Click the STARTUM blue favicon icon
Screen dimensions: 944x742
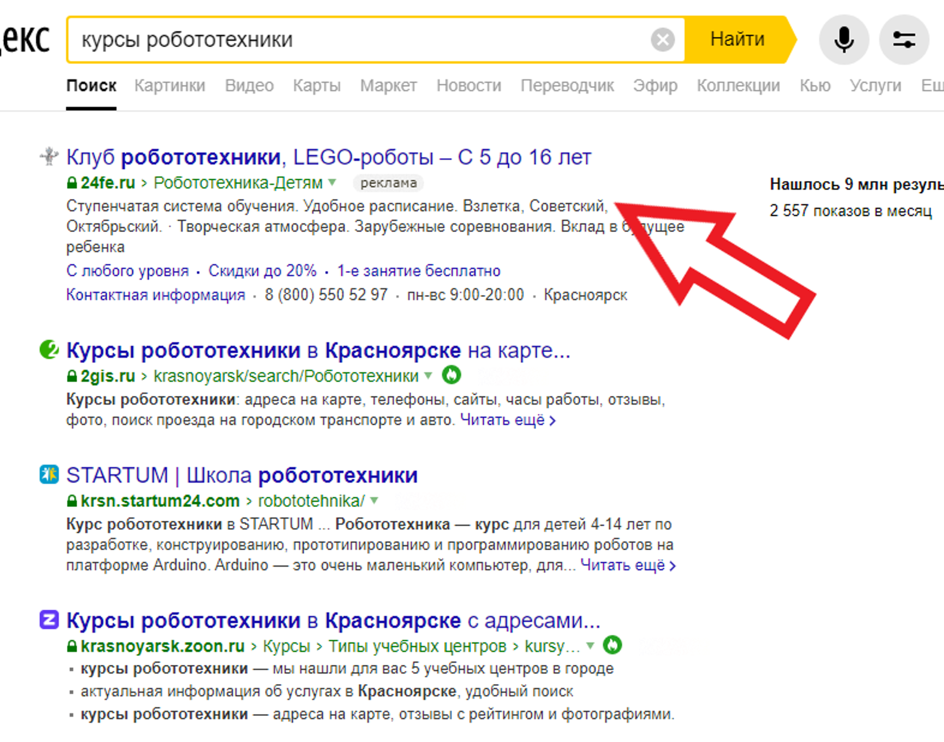tap(49, 475)
